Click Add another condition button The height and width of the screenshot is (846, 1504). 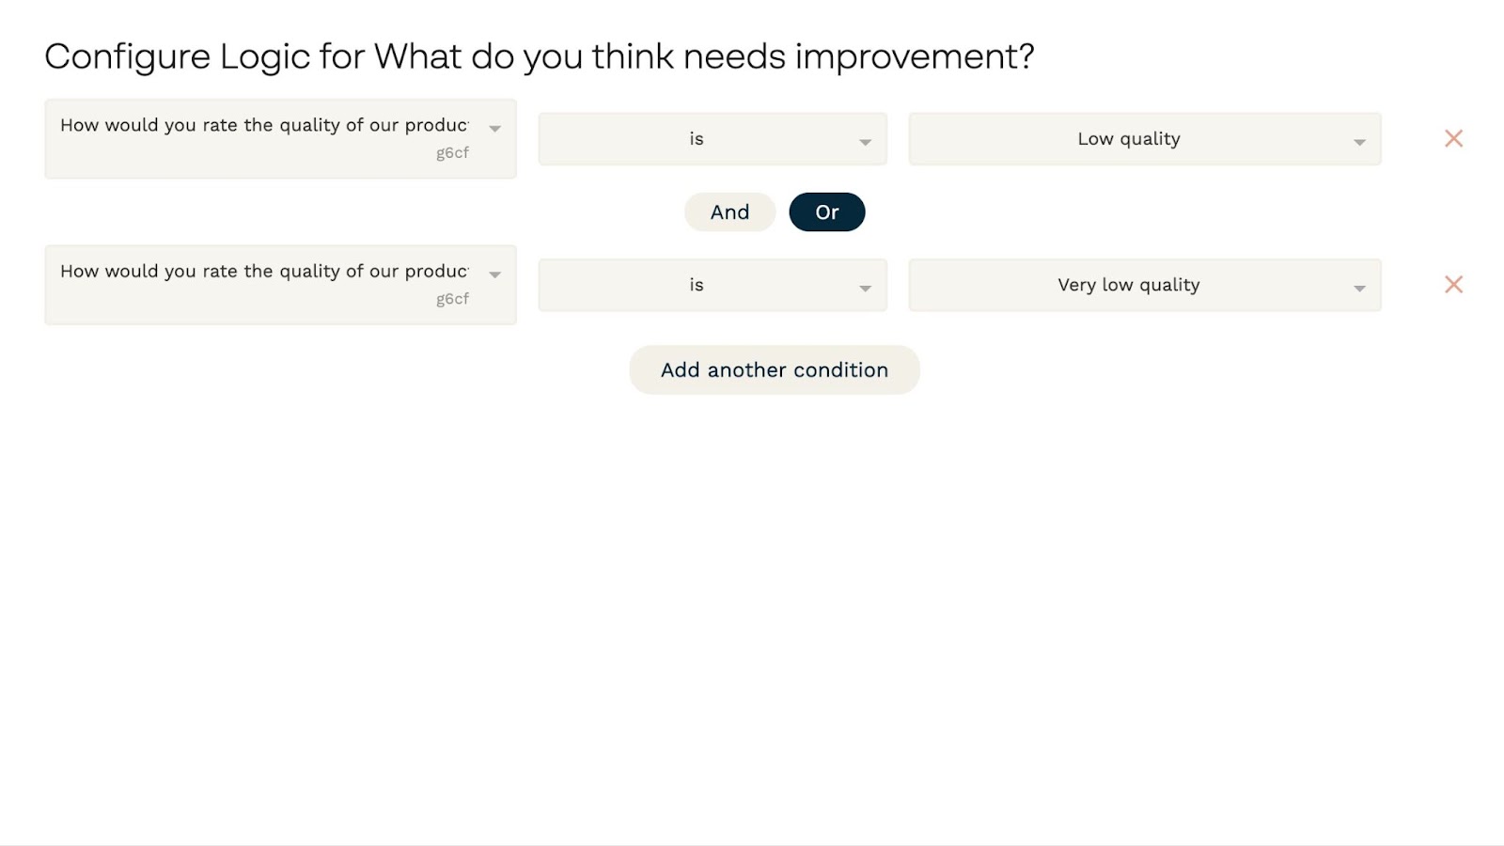coord(774,370)
